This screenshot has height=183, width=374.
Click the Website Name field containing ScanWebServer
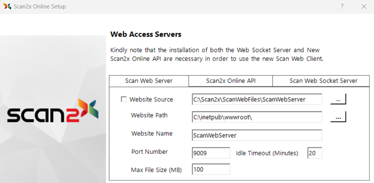257,135
